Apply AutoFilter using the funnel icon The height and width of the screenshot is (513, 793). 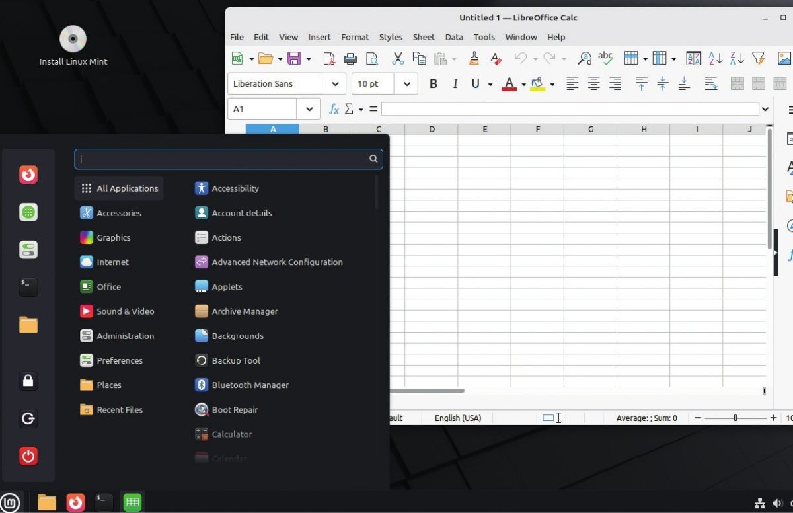click(759, 59)
